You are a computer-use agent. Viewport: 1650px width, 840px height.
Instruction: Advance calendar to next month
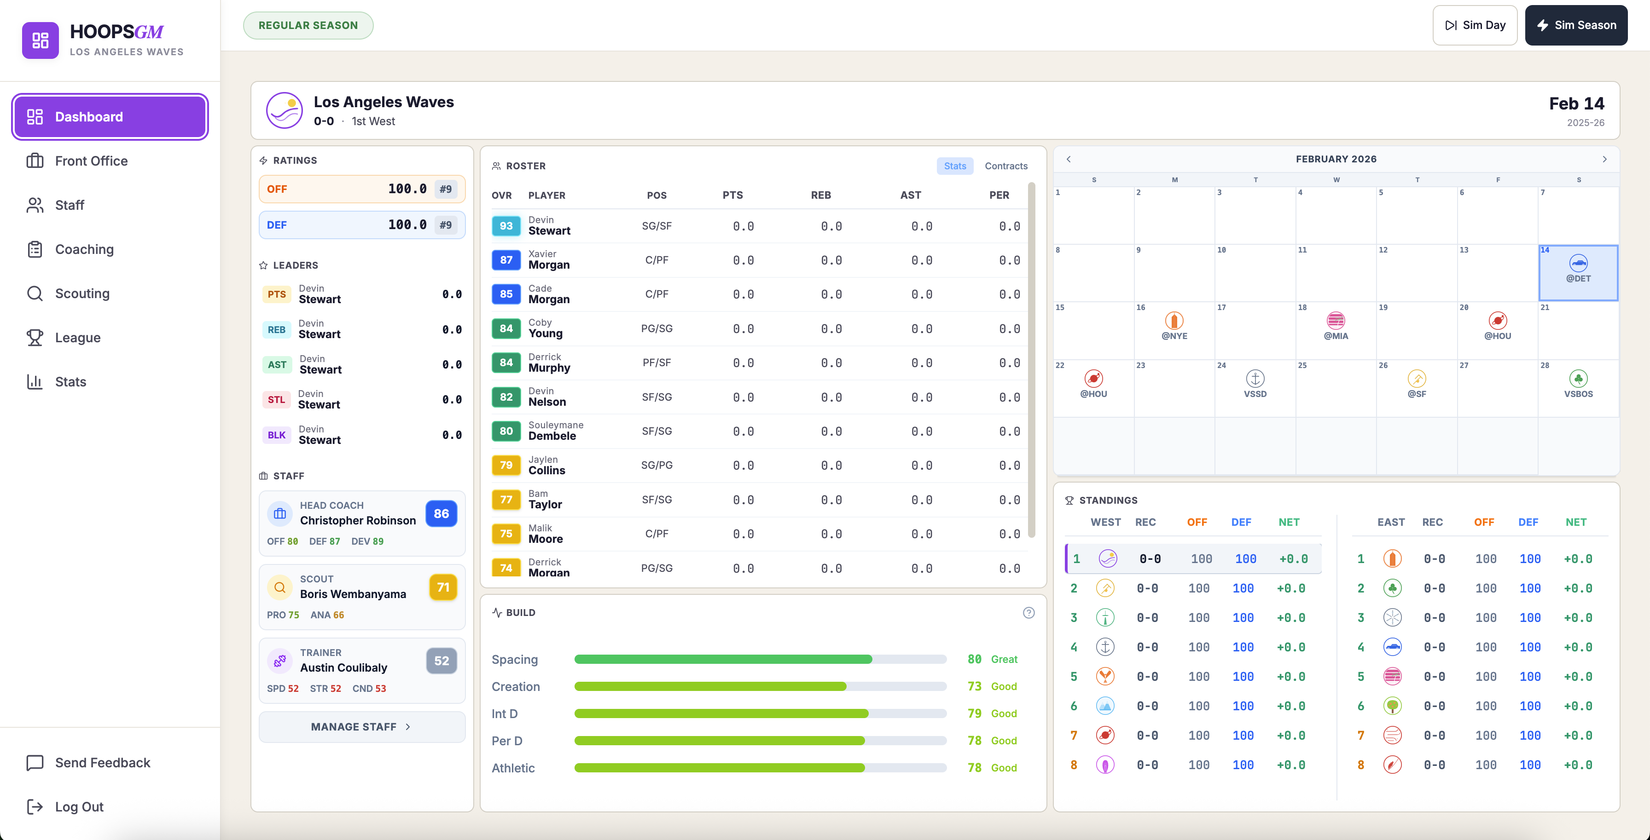point(1604,159)
